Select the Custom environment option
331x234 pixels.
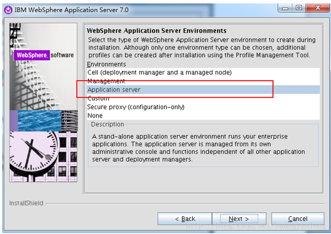(203, 98)
